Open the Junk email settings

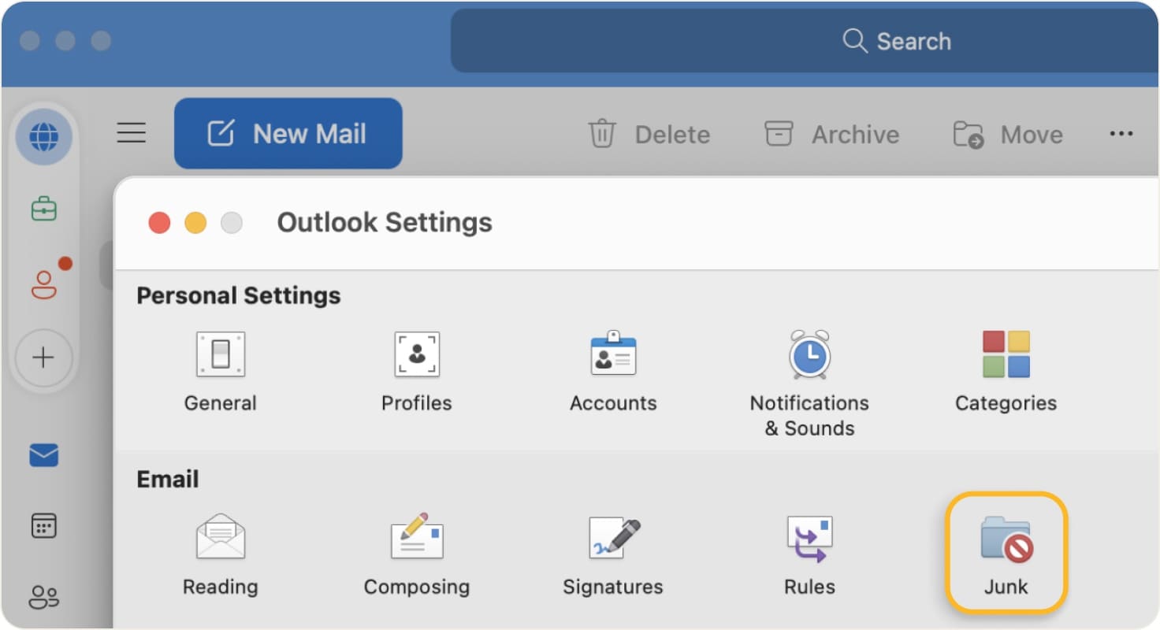pos(1005,551)
